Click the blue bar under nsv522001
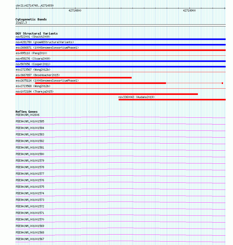233x245 pixels. tap(120, 39)
